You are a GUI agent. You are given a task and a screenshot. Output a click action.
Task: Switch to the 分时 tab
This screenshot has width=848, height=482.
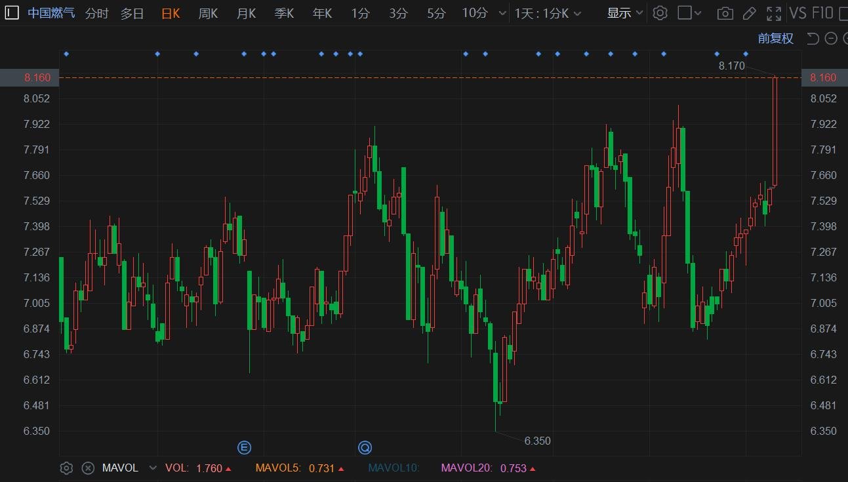[x=96, y=13]
